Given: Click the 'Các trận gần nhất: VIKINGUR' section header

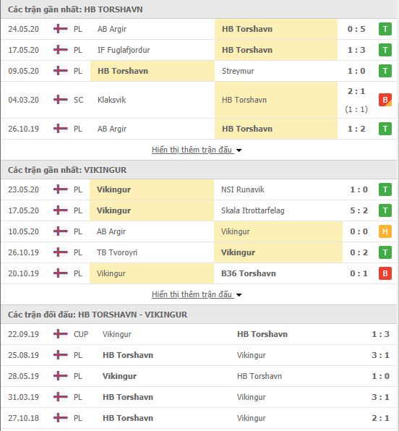Looking at the screenshot, I should tap(67, 170).
